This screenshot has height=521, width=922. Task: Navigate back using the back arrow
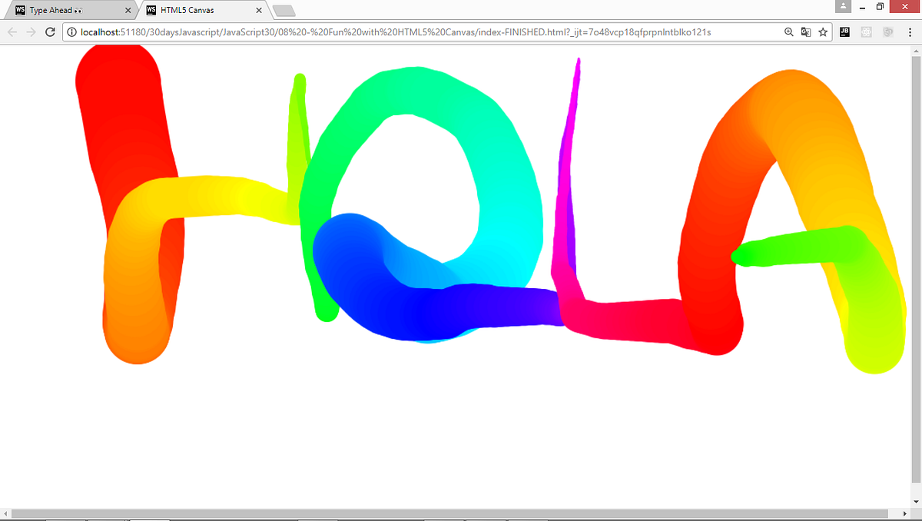pyautogui.click(x=12, y=32)
